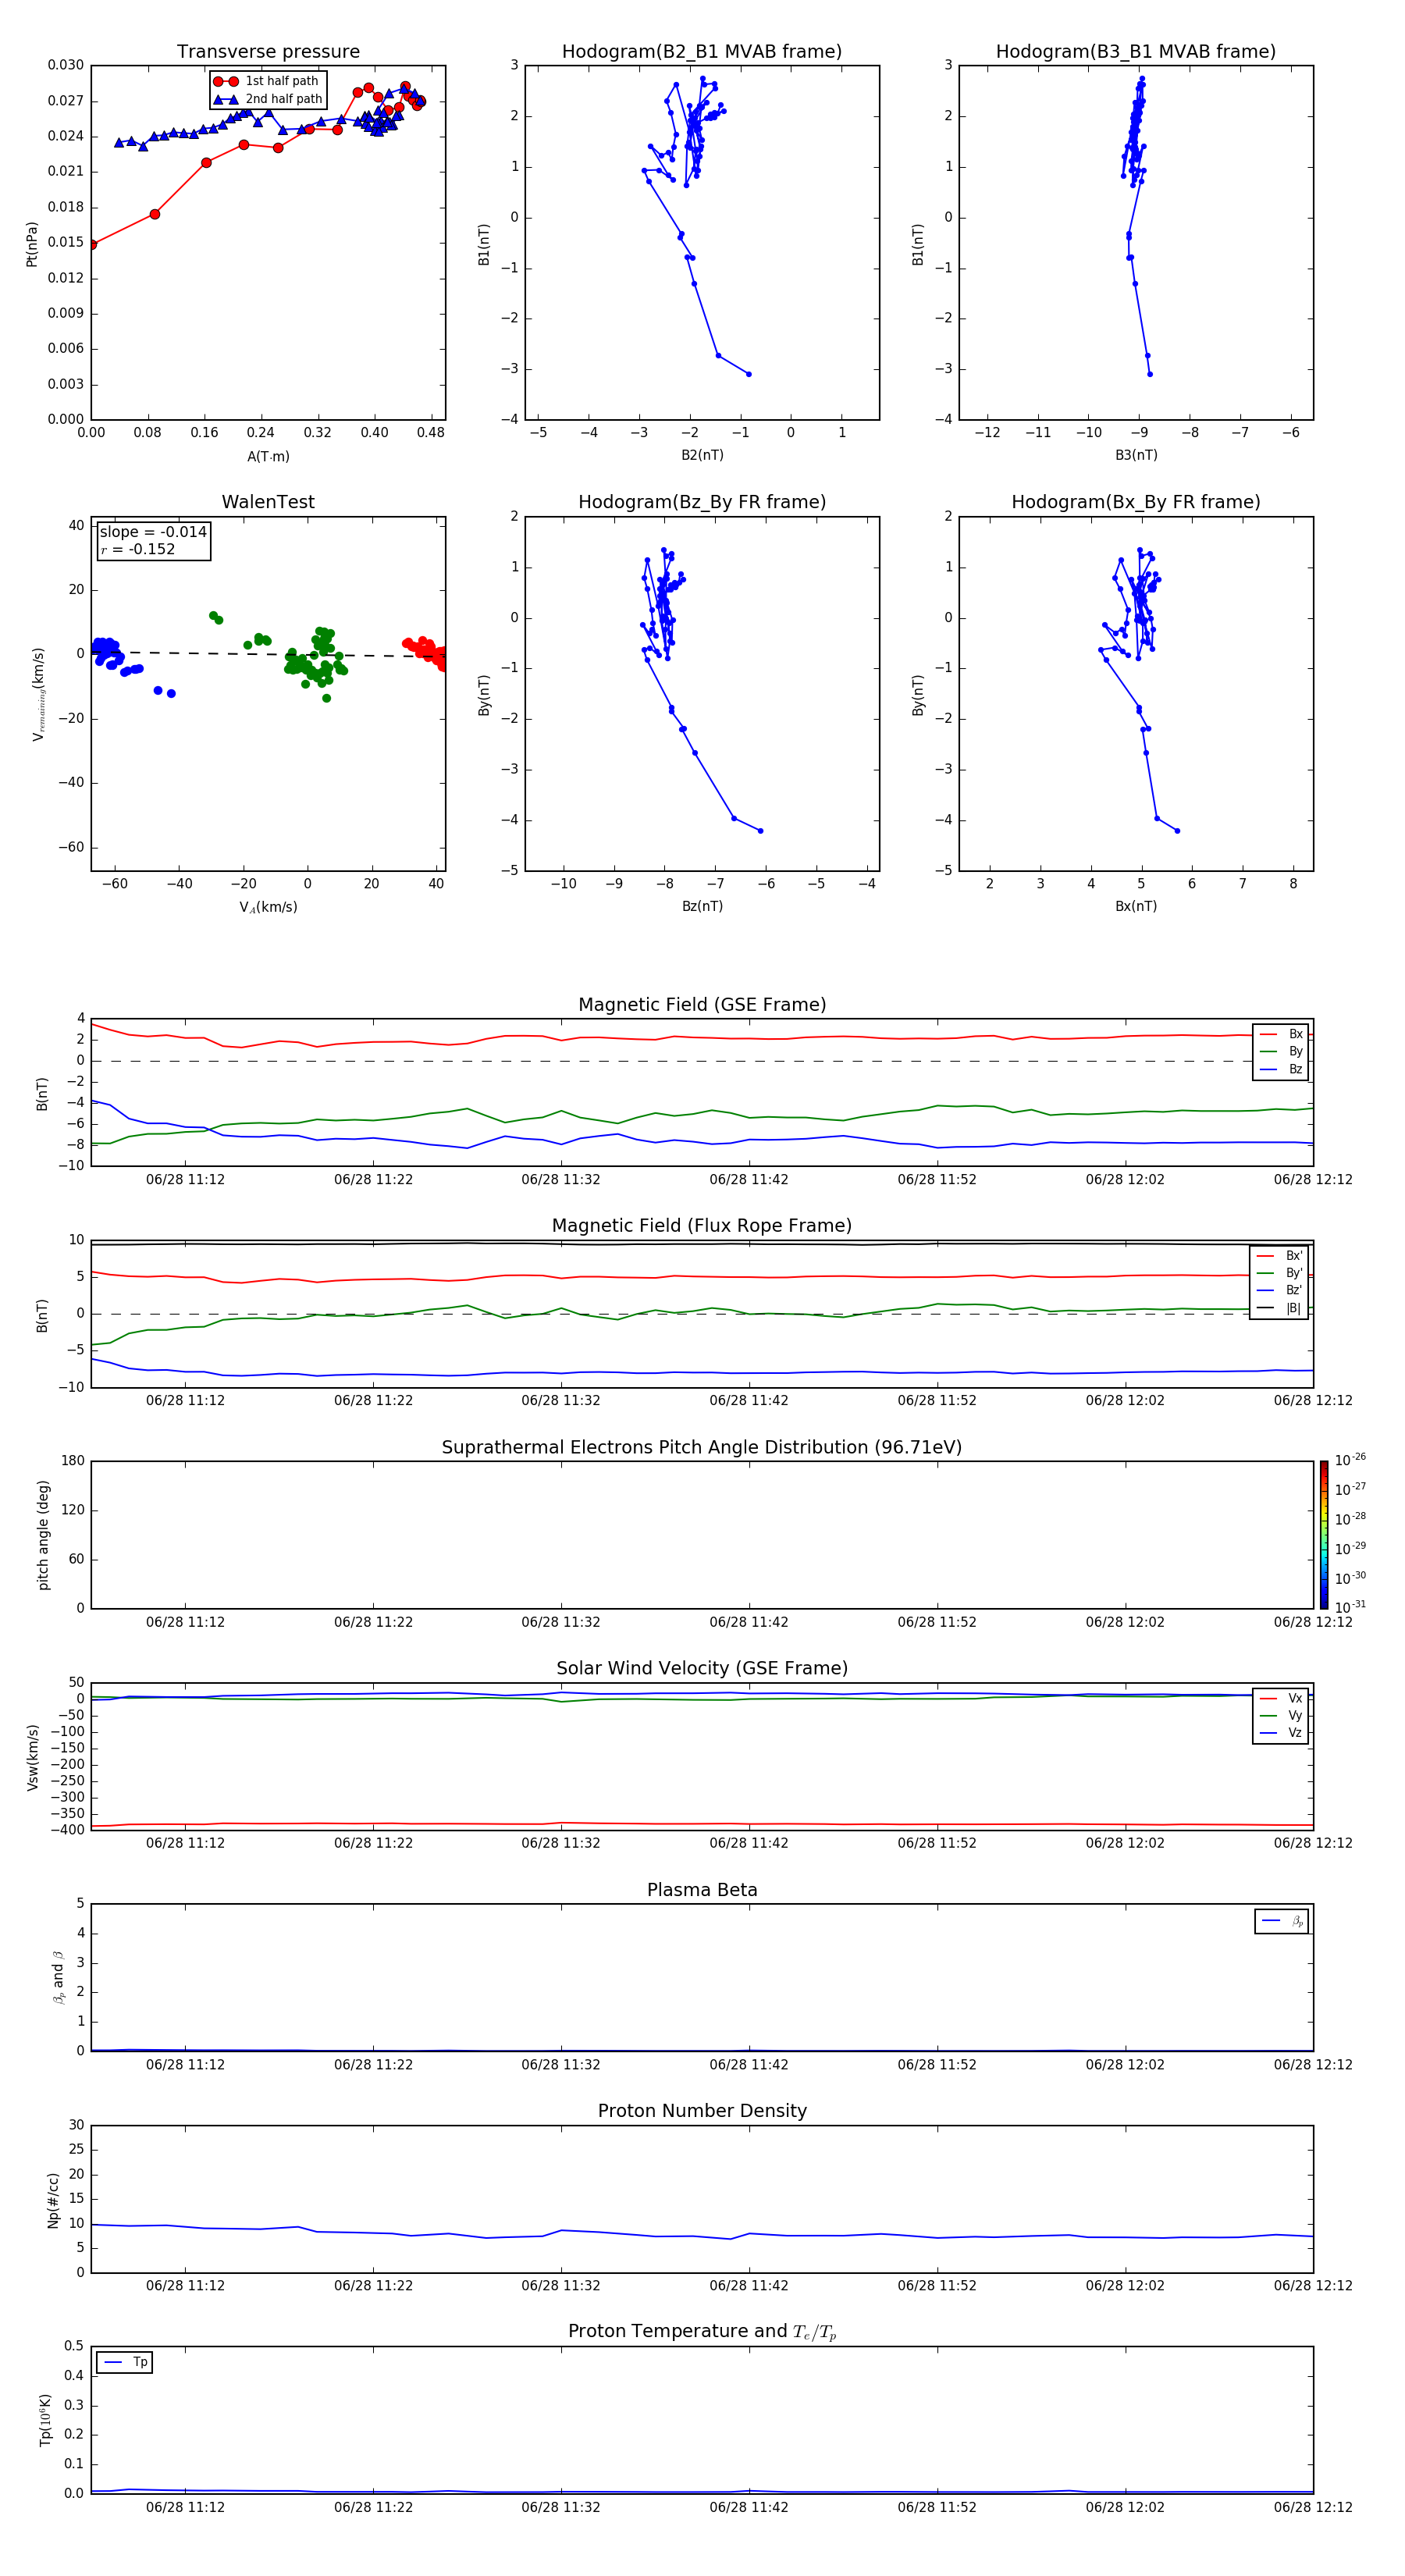Image resolution: width=1405 pixels, height=2576 pixels.
Task: Click 'Solar Wind Velocity (GSE Frame)' title
Action: (x=702, y=1668)
